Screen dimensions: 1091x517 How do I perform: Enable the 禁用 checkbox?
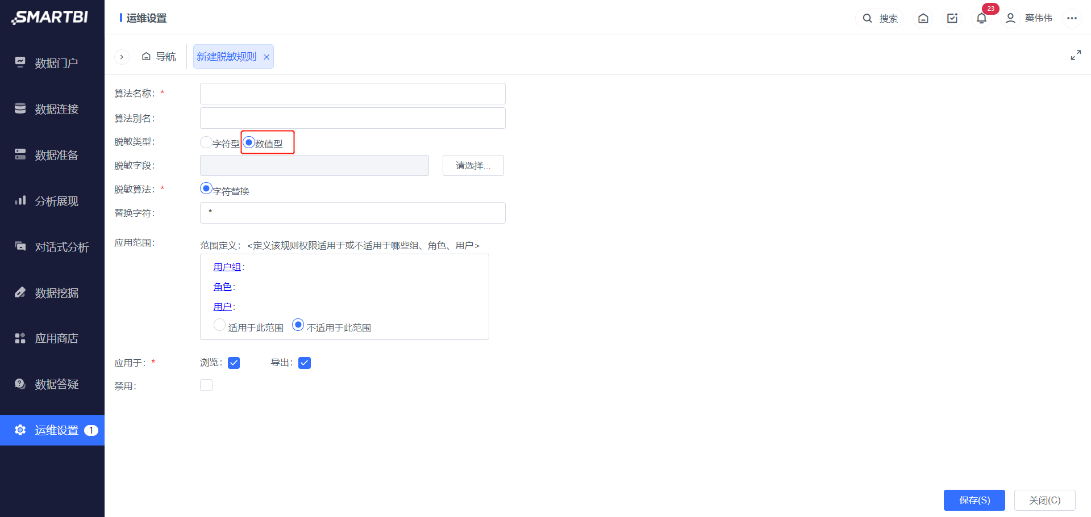[206, 385]
